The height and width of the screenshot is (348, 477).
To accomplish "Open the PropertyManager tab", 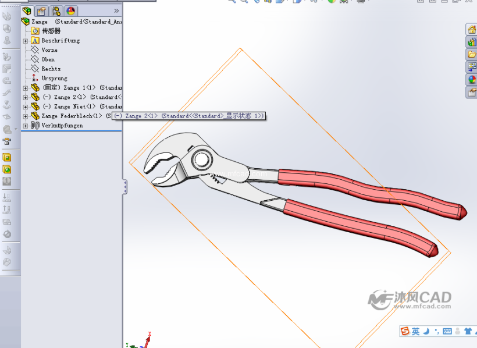I will pyautogui.click(x=41, y=10).
